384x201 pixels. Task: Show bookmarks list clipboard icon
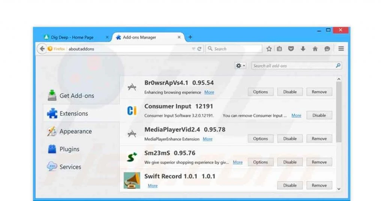(x=279, y=49)
